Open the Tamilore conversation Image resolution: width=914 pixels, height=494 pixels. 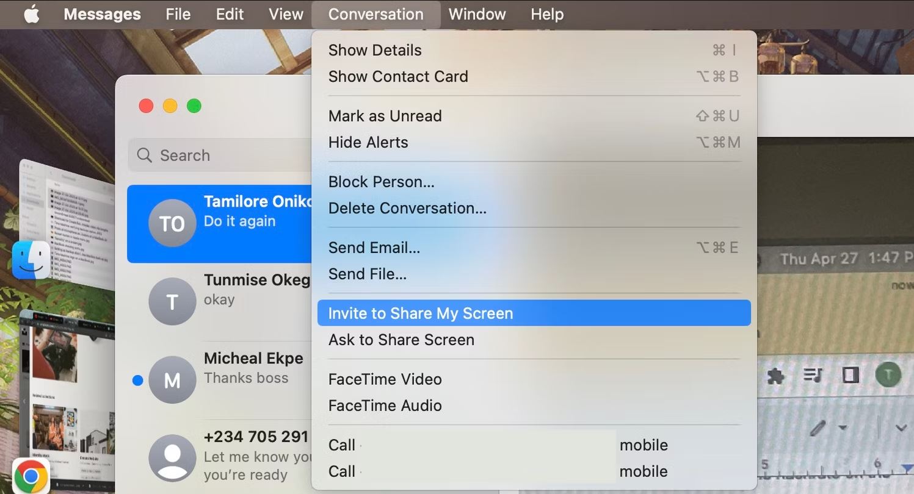tap(220, 224)
